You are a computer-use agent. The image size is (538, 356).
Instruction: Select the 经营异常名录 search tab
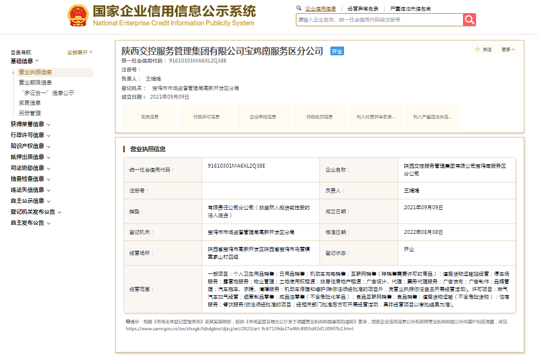(x=363, y=9)
